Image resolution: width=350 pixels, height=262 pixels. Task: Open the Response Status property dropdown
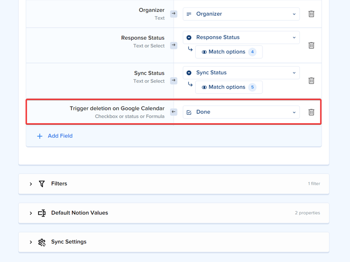(241, 37)
